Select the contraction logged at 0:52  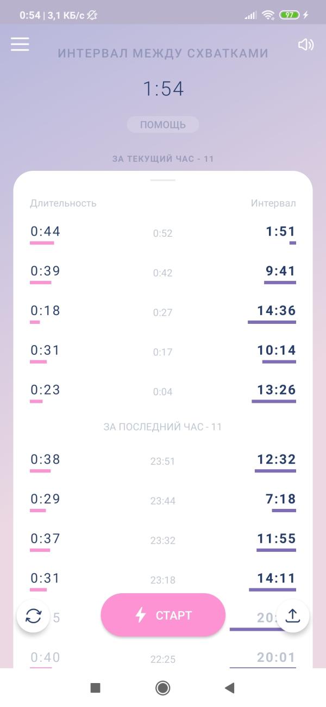163,233
